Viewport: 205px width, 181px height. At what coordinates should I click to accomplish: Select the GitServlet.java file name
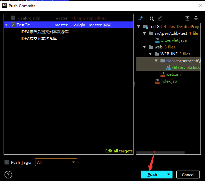[x=173, y=40]
